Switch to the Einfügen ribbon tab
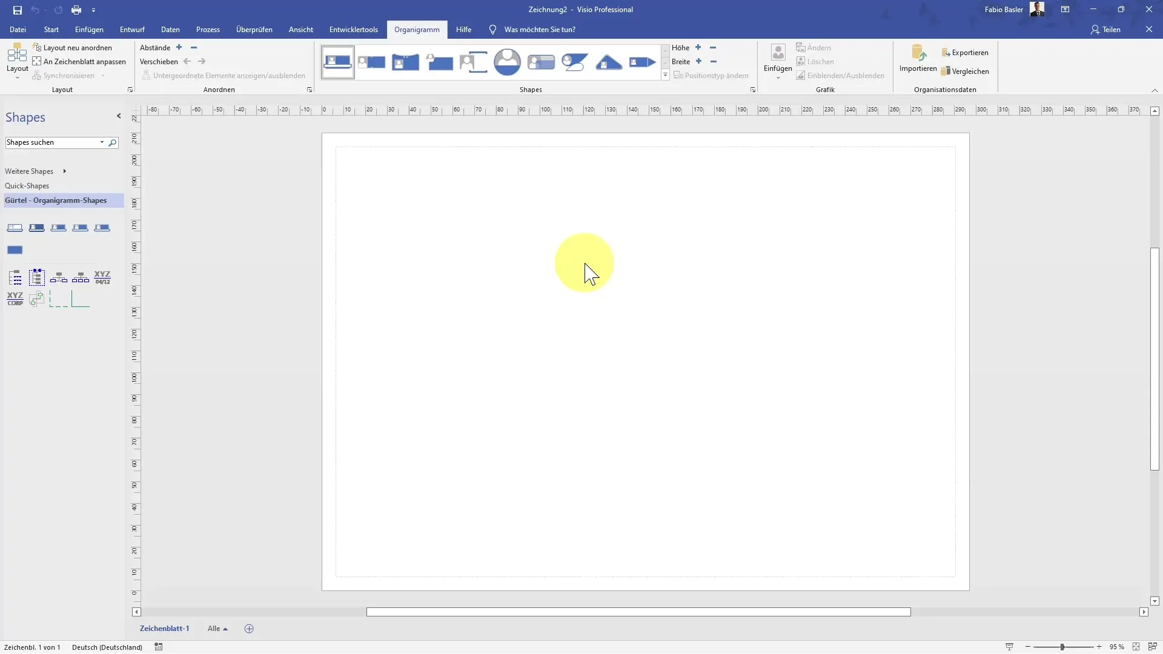Viewport: 1163px width, 654px height. point(89,29)
